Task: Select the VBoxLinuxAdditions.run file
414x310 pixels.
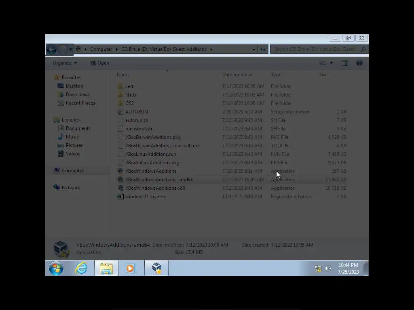Action: (231, 154)
